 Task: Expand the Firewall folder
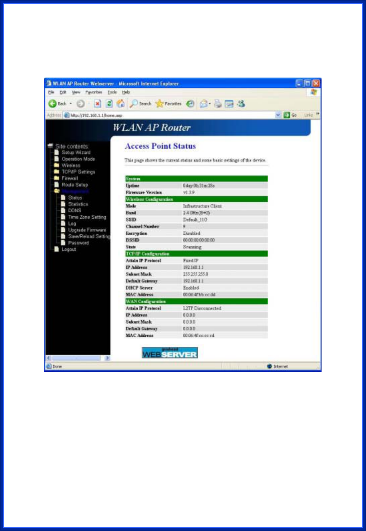click(x=70, y=178)
